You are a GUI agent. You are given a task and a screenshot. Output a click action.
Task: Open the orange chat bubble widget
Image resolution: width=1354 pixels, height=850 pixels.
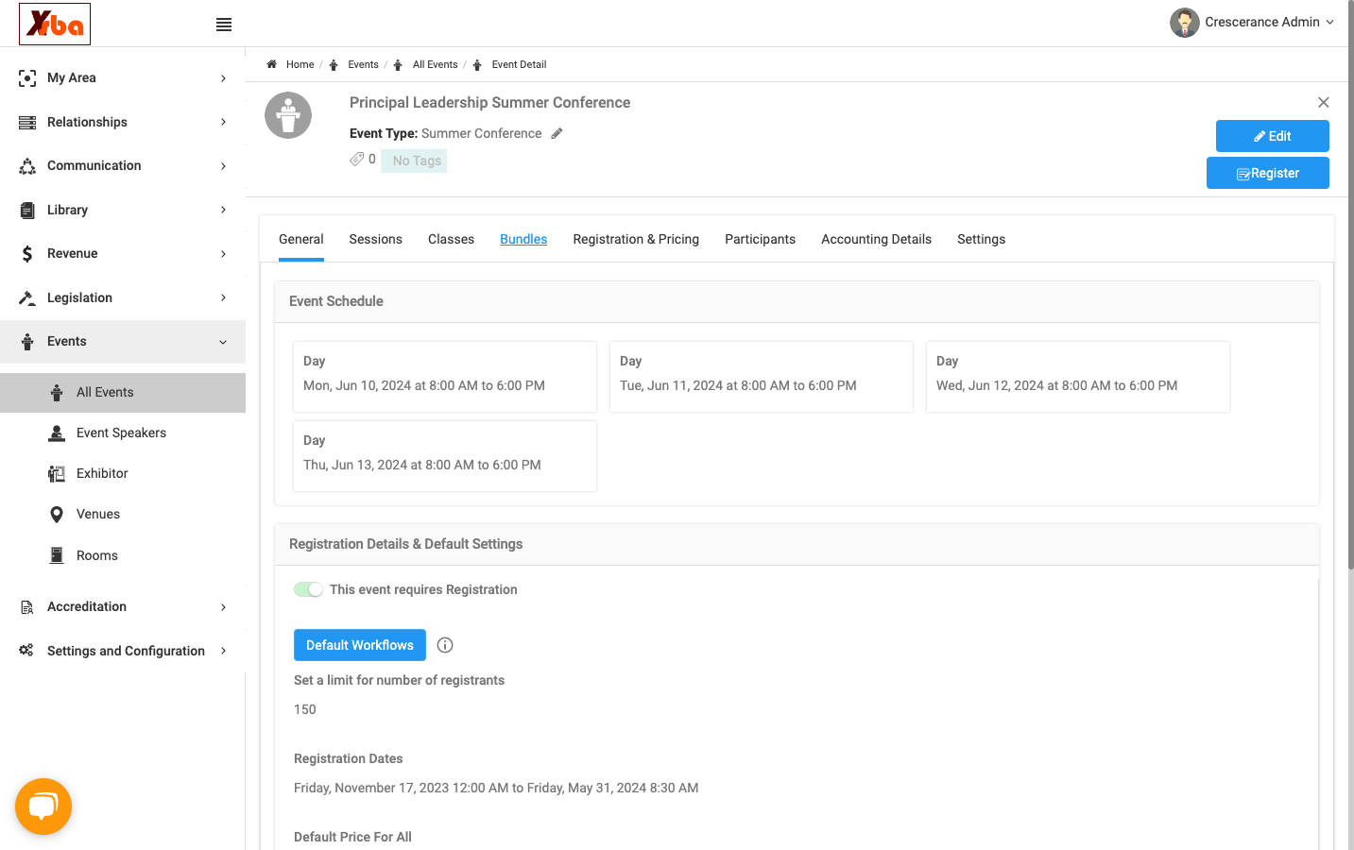pos(43,807)
